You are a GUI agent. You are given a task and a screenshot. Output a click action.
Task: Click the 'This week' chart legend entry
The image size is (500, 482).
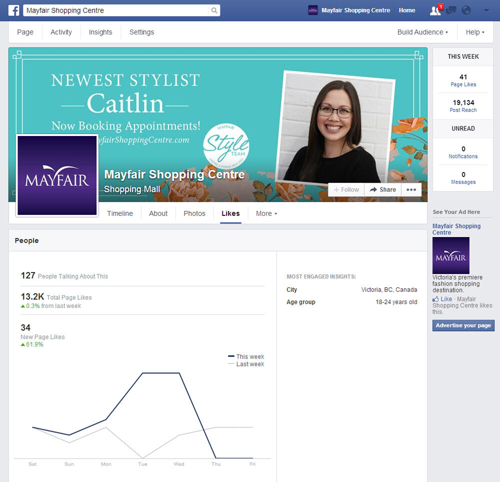click(x=246, y=356)
